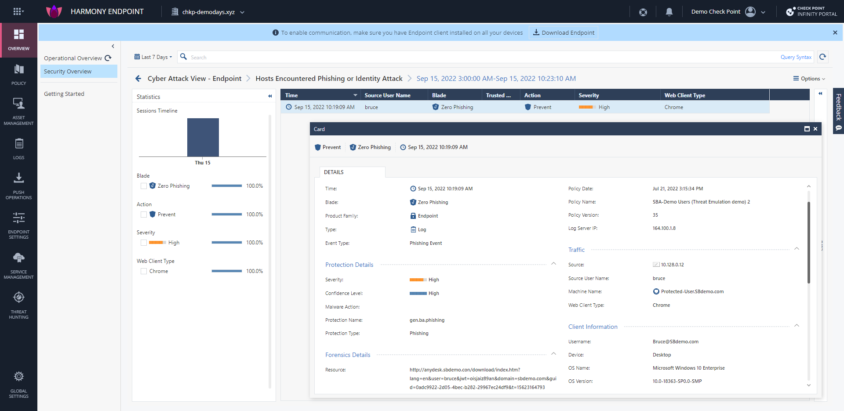
Task: Toggle sort arrow on Time column
Action: click(x=355, y=95)
